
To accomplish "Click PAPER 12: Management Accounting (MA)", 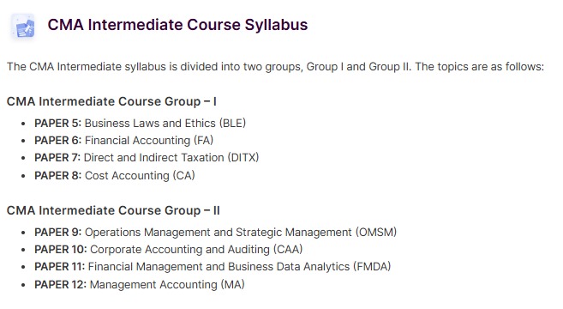I will pyautogui.click(x=140, y=285).
